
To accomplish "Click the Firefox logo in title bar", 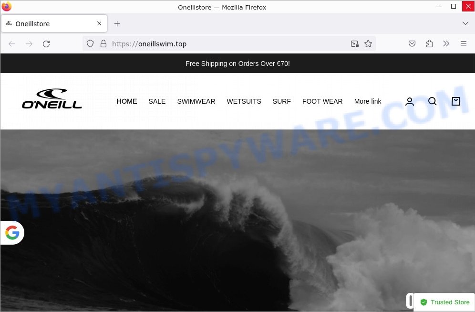I will [x=6, y=6].
